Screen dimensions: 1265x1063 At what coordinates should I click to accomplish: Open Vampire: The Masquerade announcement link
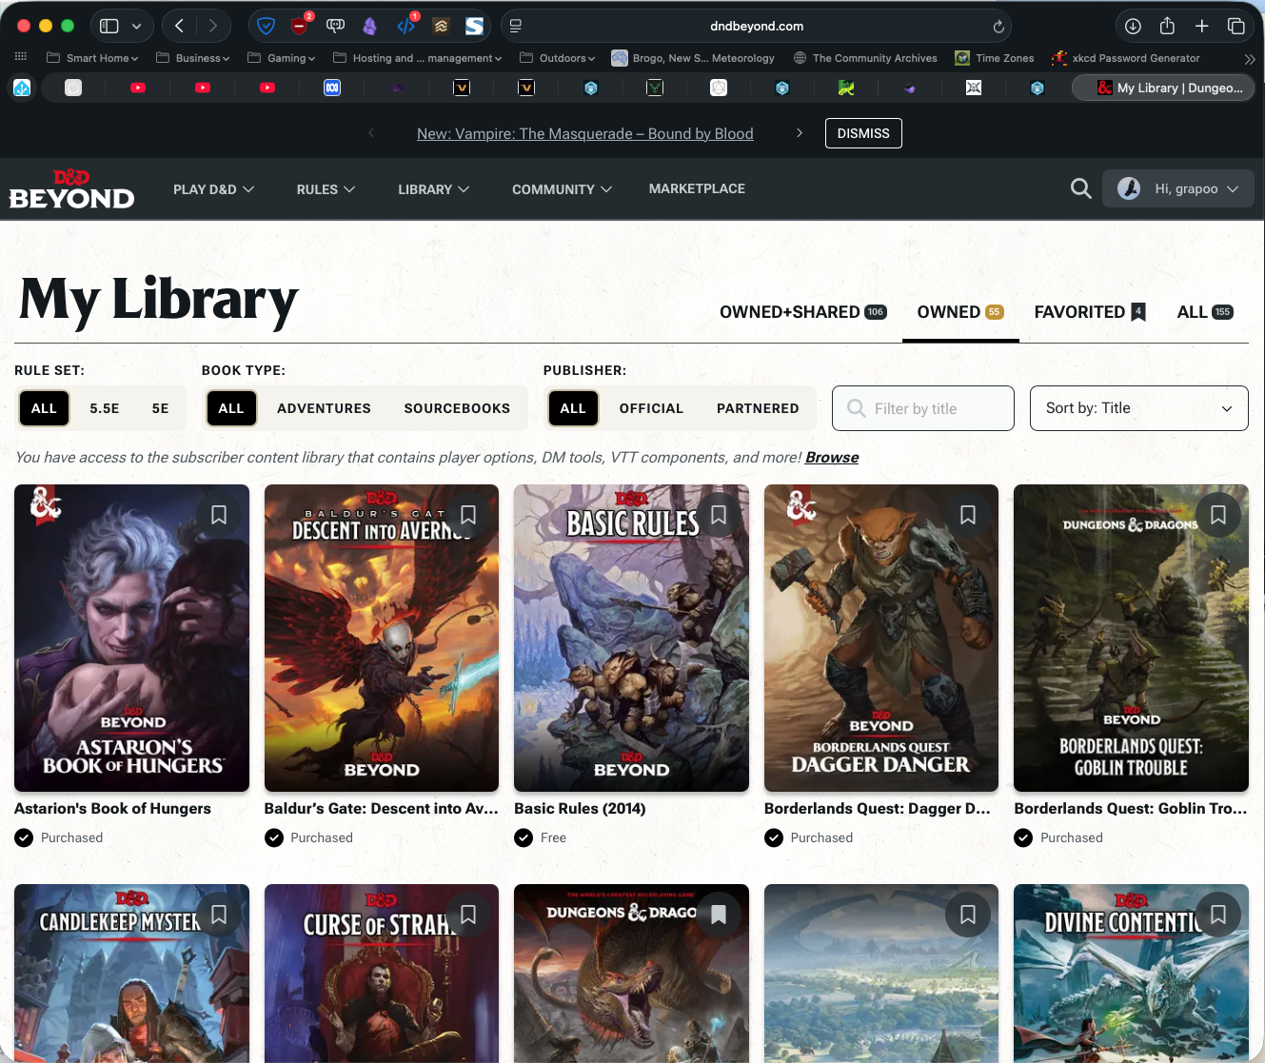click(585, 134)
